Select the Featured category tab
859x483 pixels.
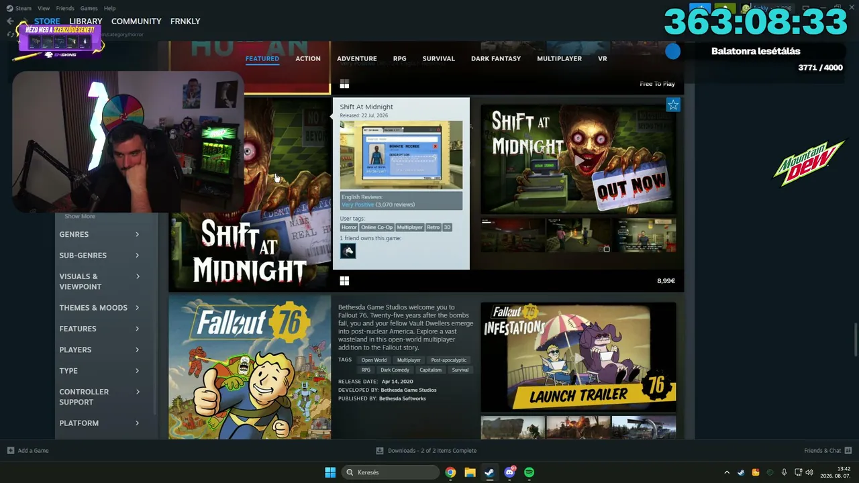pos(262,58)
